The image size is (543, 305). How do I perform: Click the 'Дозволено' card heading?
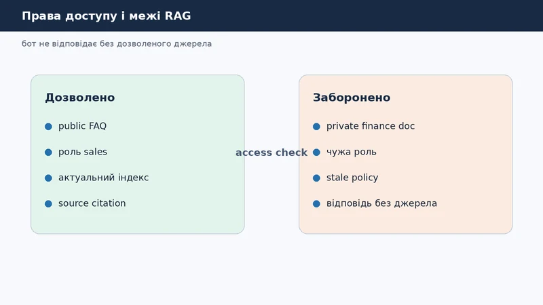tap(80, 98)
